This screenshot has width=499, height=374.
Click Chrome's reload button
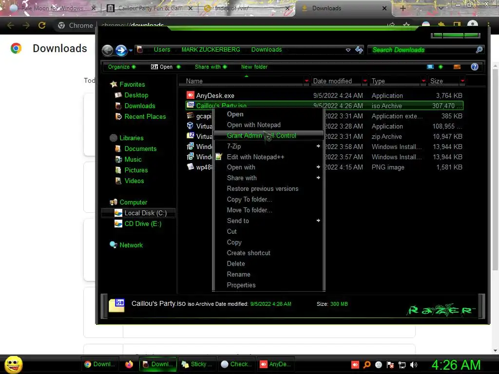[x=42, y=25]
